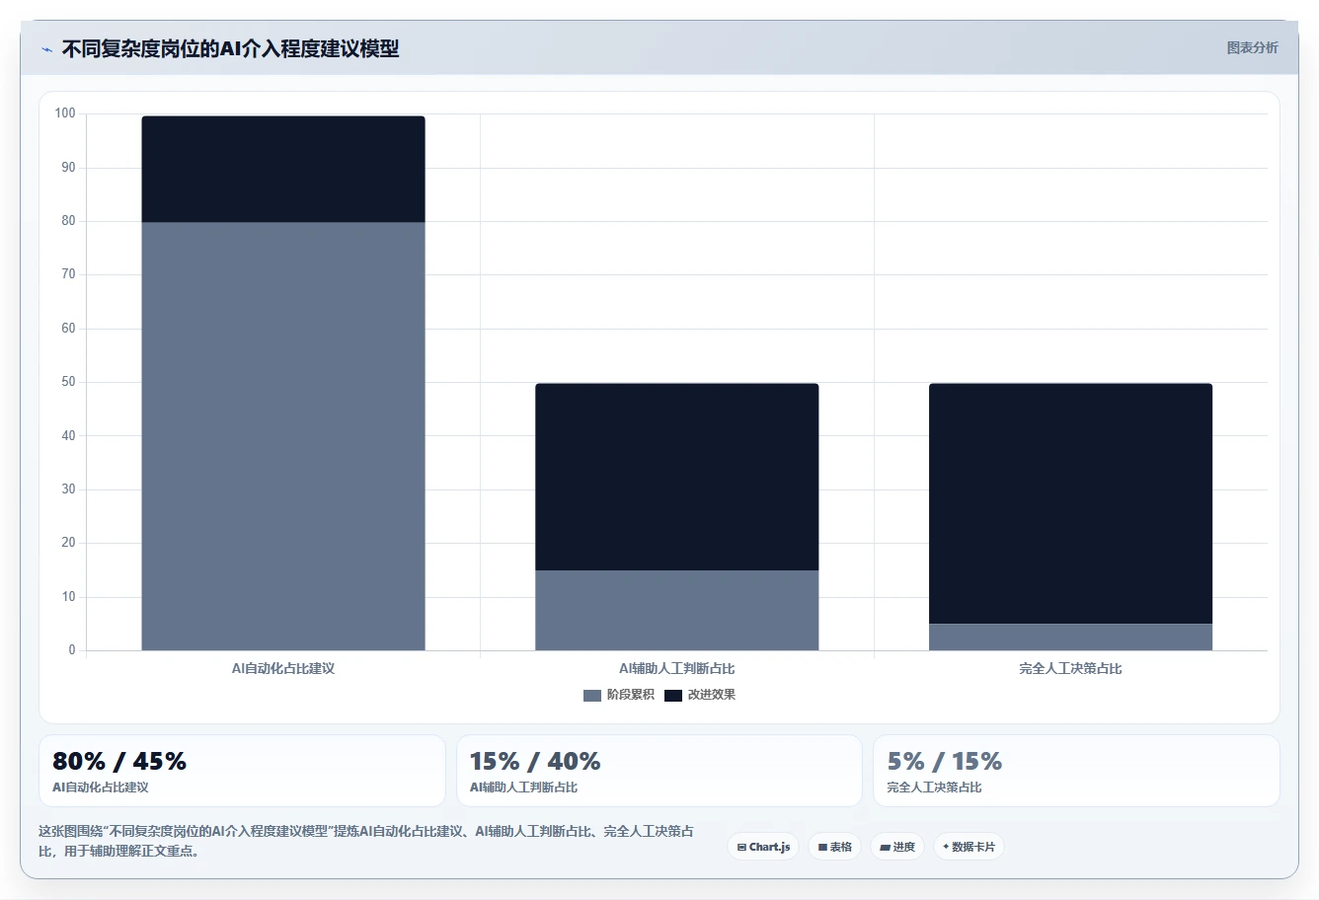
Task: Click the description paragraph below the cards
Action: pyautogui.click(x=366, y=841)
